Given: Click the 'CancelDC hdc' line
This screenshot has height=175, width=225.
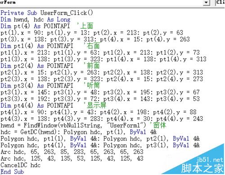Looking at the screenshot, I should 21,165.
